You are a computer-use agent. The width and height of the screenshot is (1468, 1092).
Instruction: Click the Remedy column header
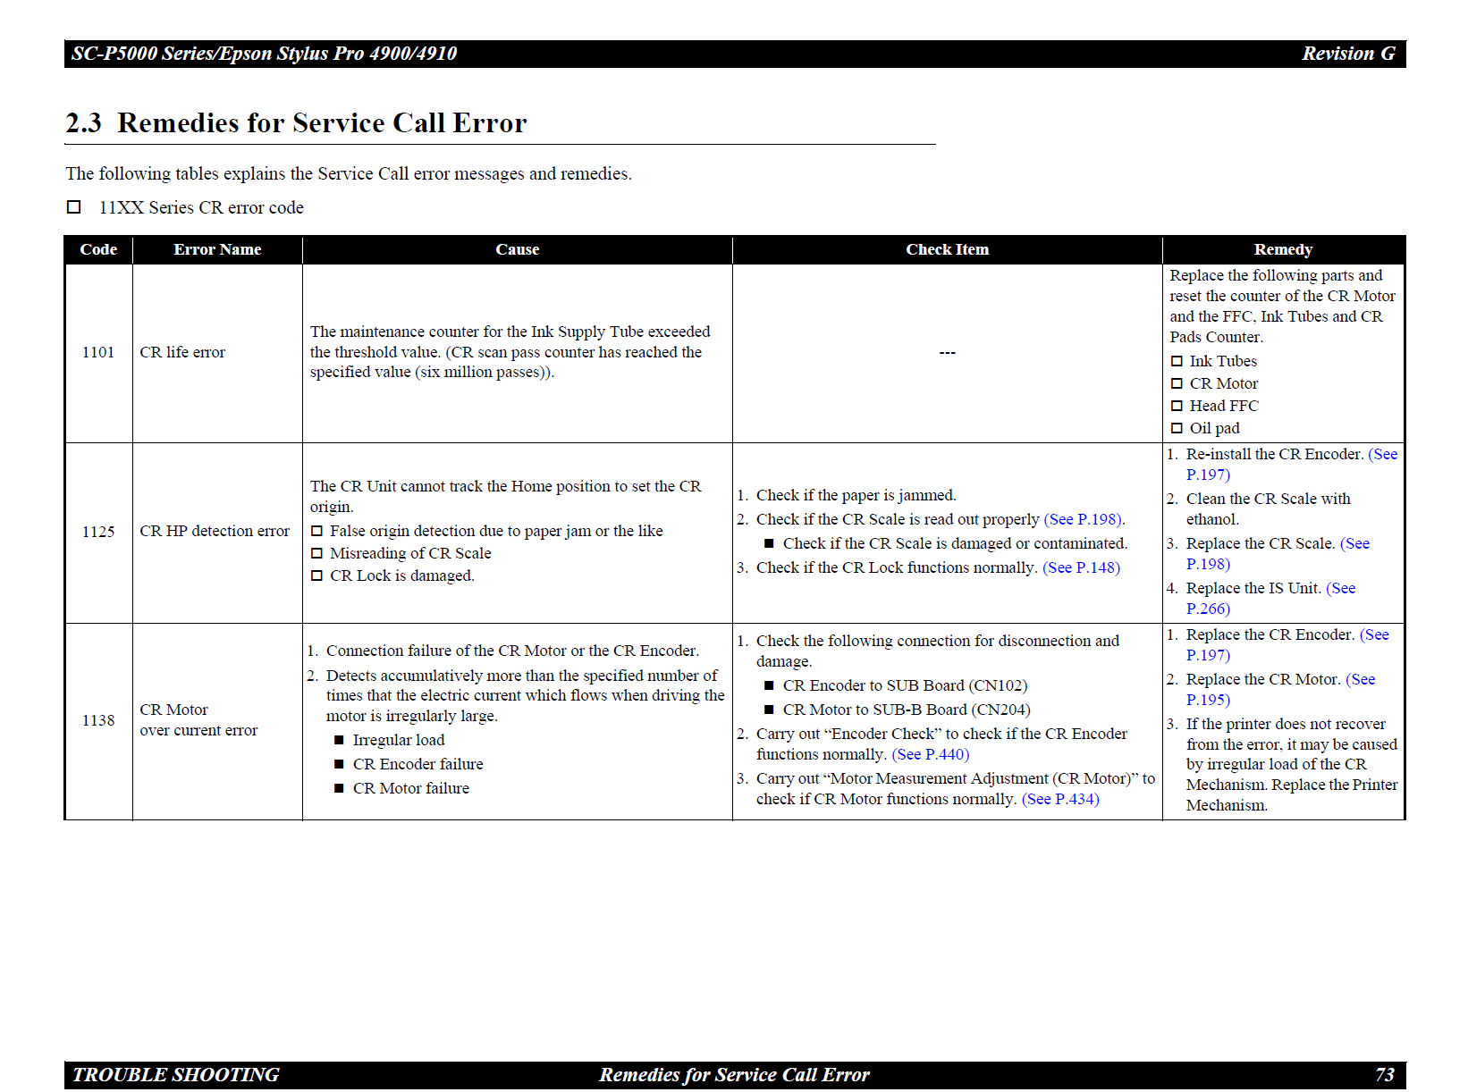tap(1283, 249)
